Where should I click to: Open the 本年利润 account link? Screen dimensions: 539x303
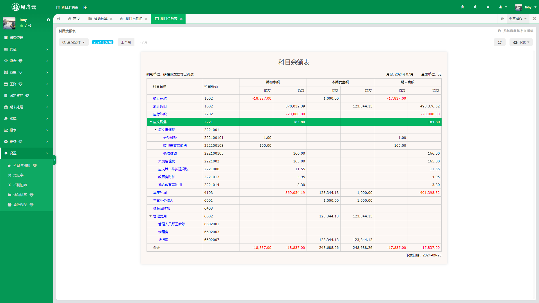[x=160, y=192]
